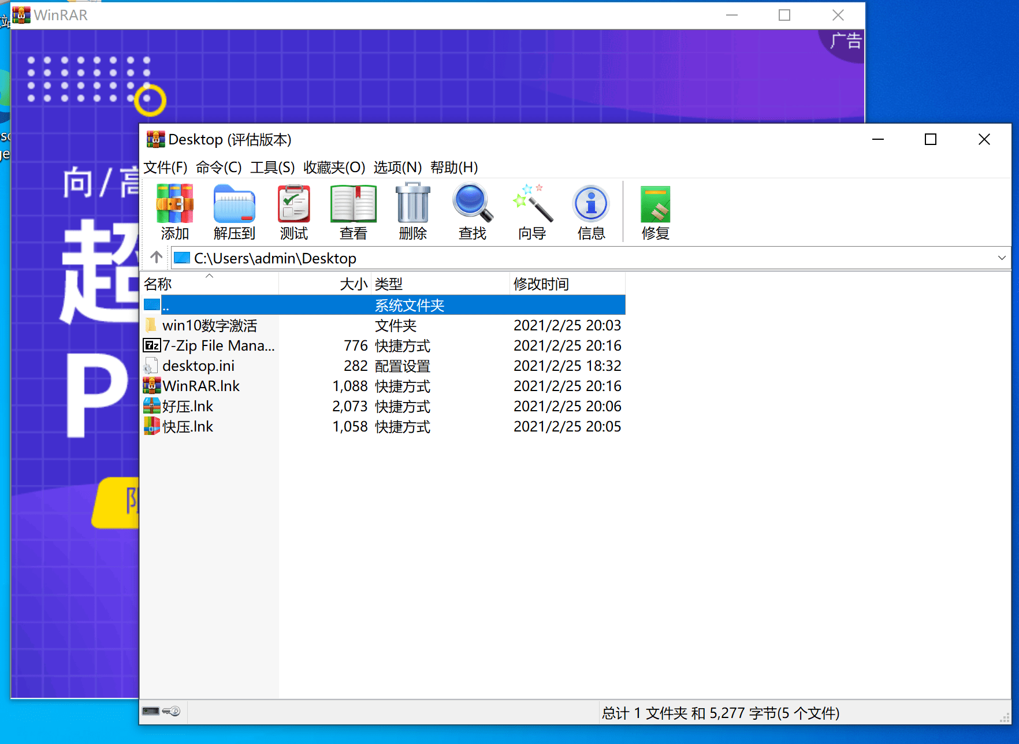Select the WinRAR.lnk shortcut file
Viewport: 1019px width, 744px height.
click(200, 386)
